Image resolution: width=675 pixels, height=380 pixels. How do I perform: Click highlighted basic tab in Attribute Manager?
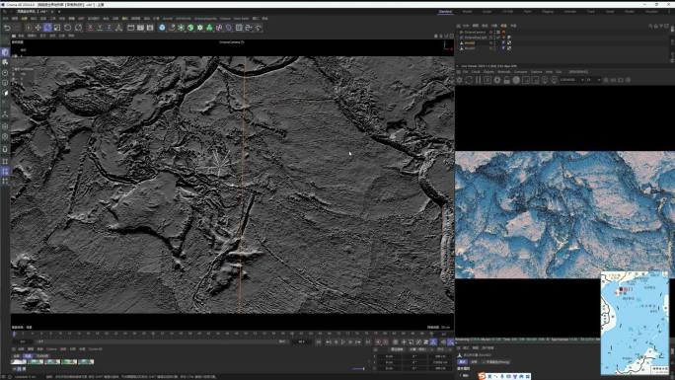(462, 362)
